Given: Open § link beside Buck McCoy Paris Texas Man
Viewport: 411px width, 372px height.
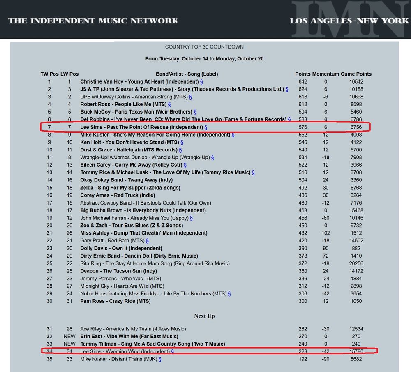Looking at the screenshot, I should pos(195,112).
